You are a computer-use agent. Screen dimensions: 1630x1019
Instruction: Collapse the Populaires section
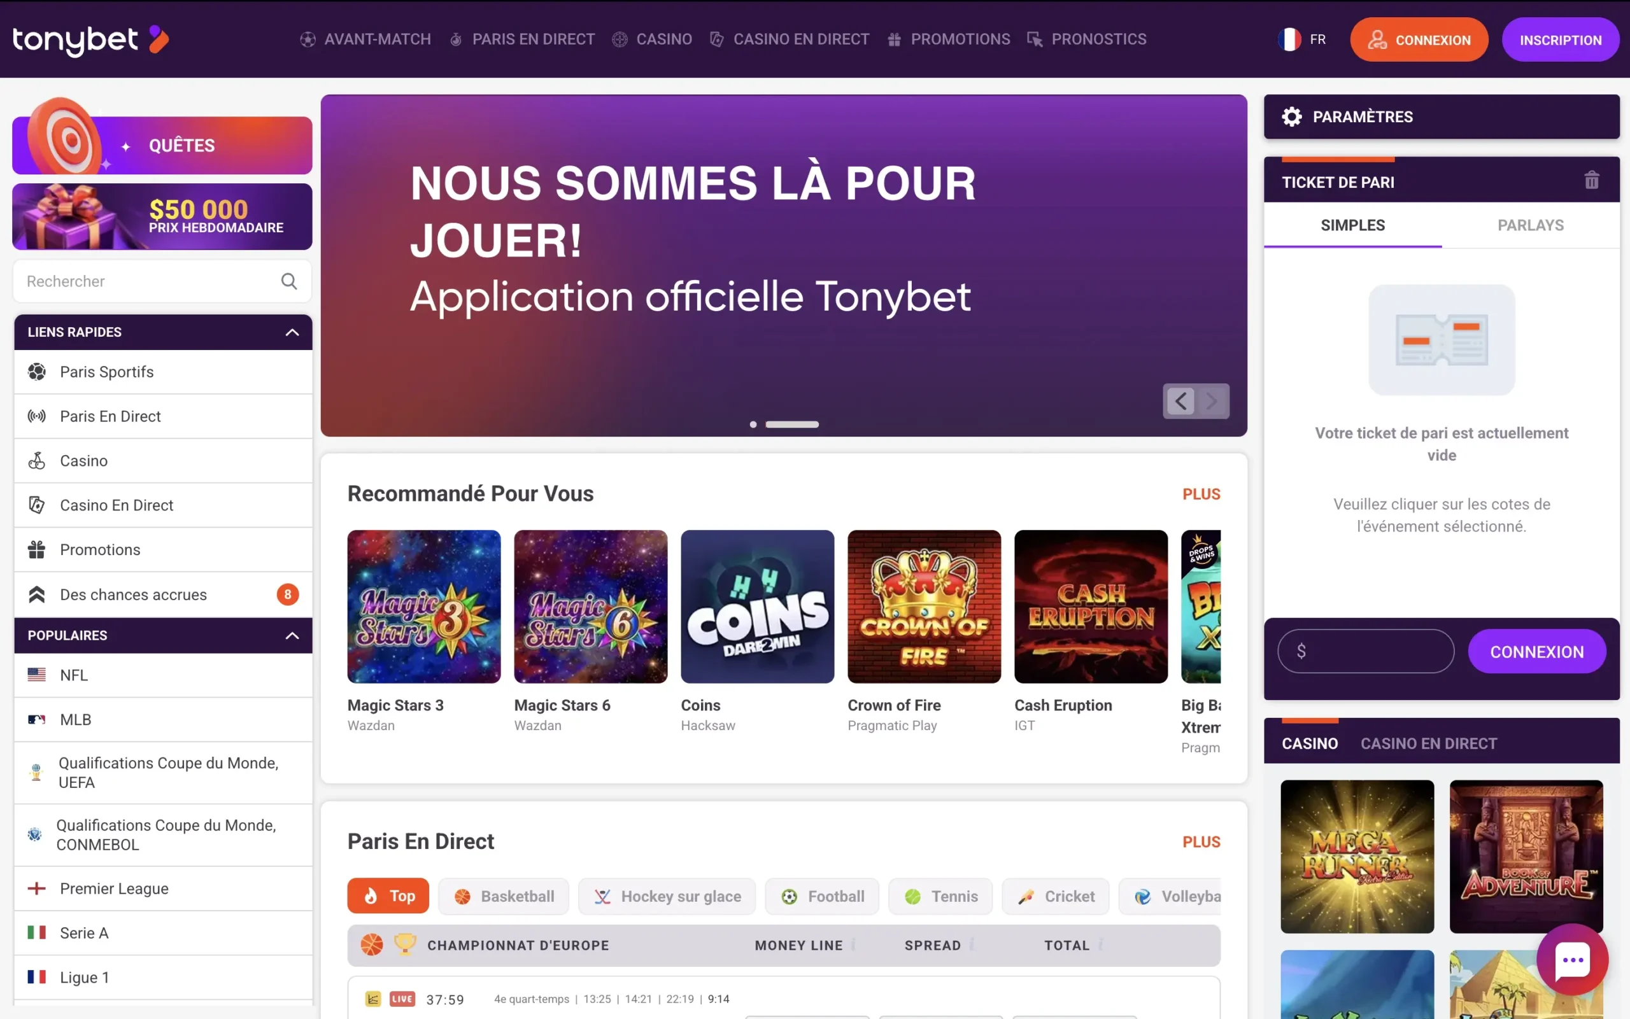(x=292, y=636)
